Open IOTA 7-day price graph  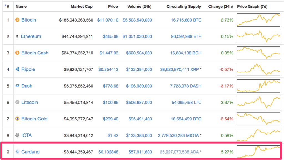[x=258, y=135]
